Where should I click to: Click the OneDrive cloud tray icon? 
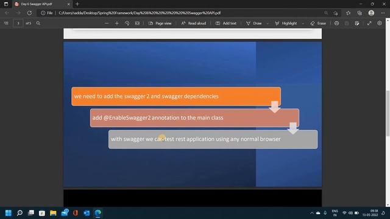click(x=318, y=213)
